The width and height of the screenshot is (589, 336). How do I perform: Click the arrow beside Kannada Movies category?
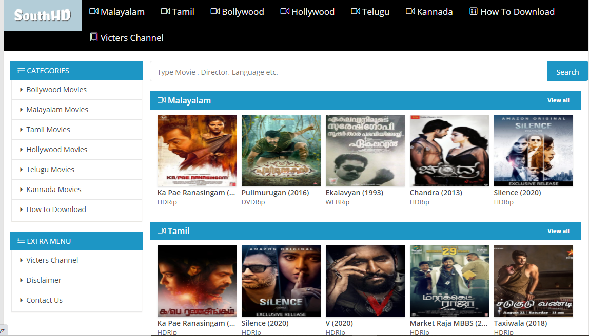[22, 190]
